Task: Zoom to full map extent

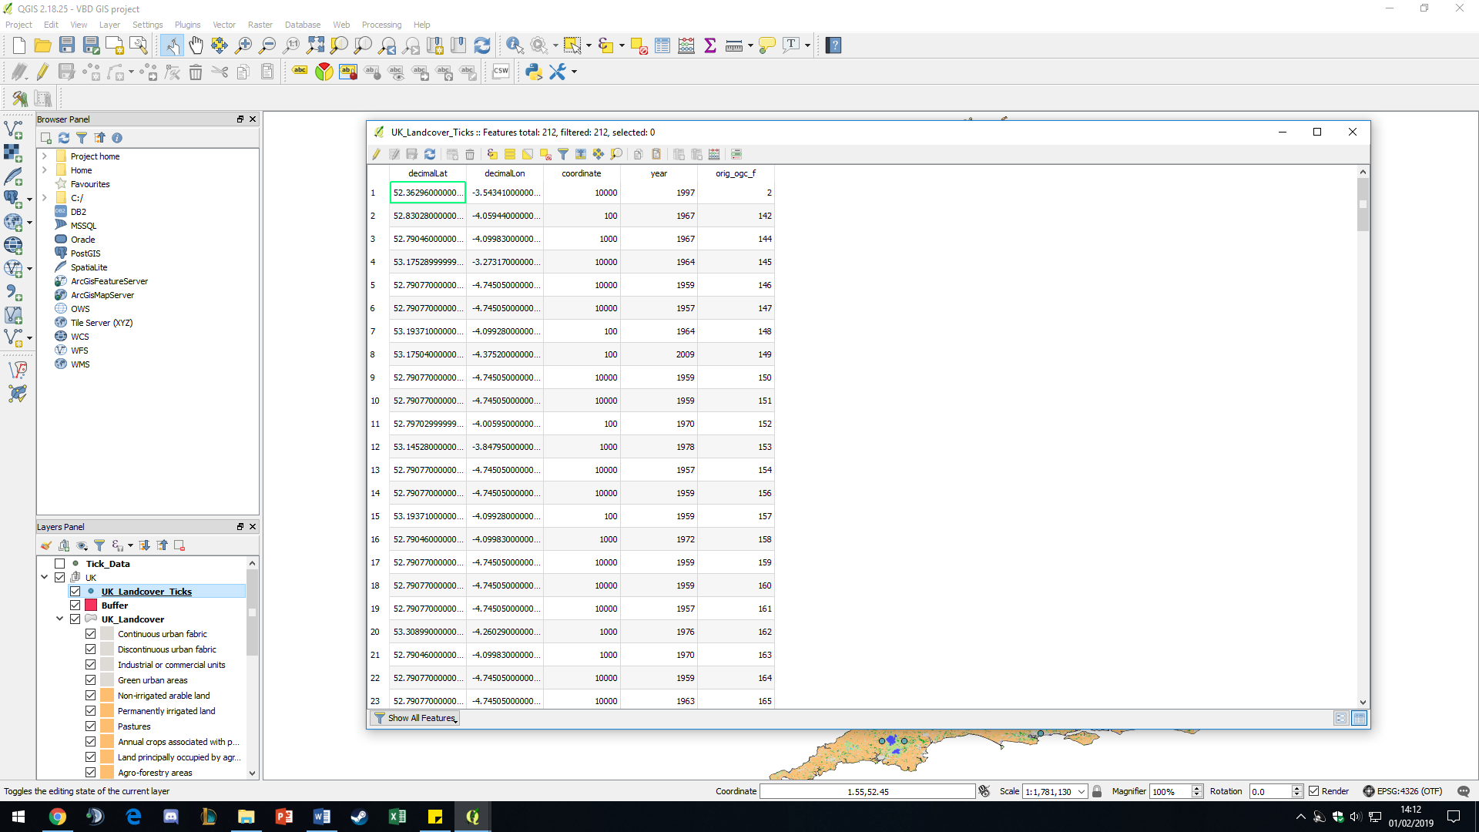Action: 315,45
